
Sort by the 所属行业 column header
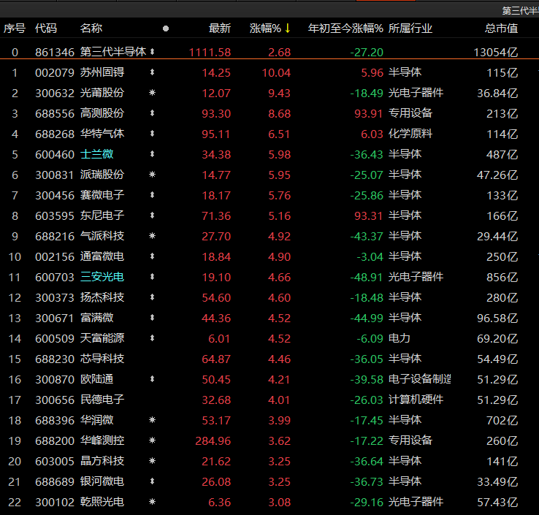410,28
